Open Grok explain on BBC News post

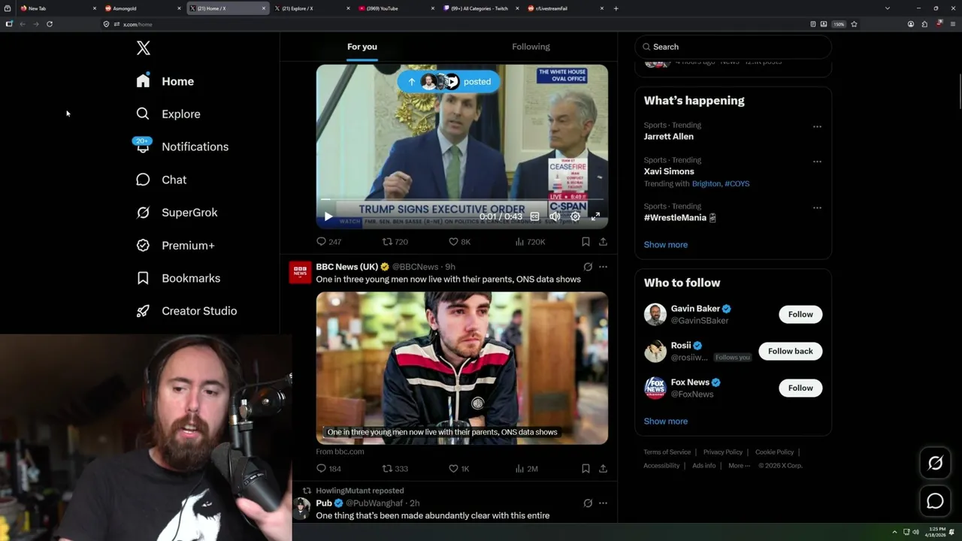588,267
